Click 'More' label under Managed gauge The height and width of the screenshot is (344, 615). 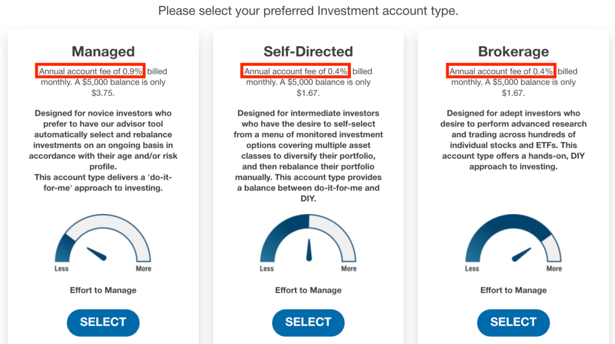pyautogui.click(x=144, y=268)
